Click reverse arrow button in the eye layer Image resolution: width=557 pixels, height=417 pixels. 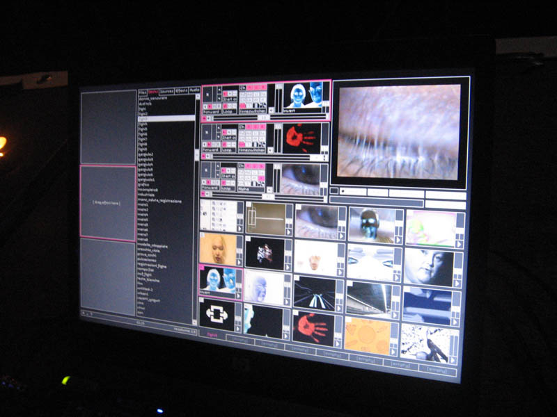pos(203,182)
